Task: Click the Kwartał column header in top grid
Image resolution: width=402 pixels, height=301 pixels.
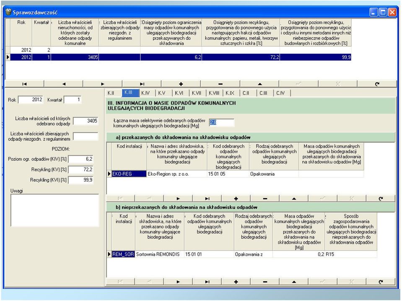Action: coord(41,33)
